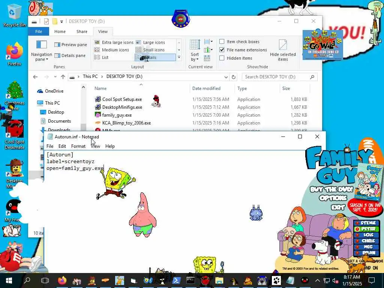Switch to Command Prompt on the taskbar
Viewport: 384px width, 288px height.
tap(190, 280)
